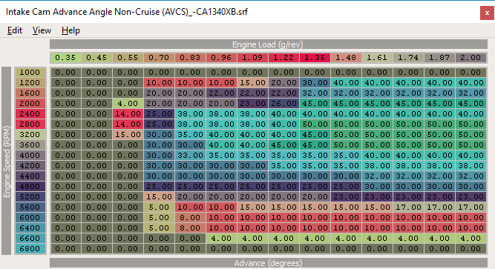
Task: Click the 14.00 cell in the 2800 row
Action: 128,124
